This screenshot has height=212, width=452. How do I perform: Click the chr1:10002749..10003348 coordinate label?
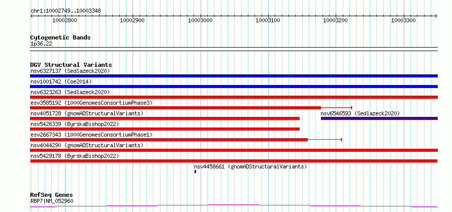click(x=66, y=11)
